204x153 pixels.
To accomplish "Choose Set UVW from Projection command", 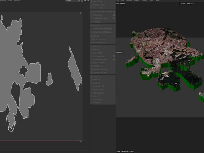I will coord(102,12).
